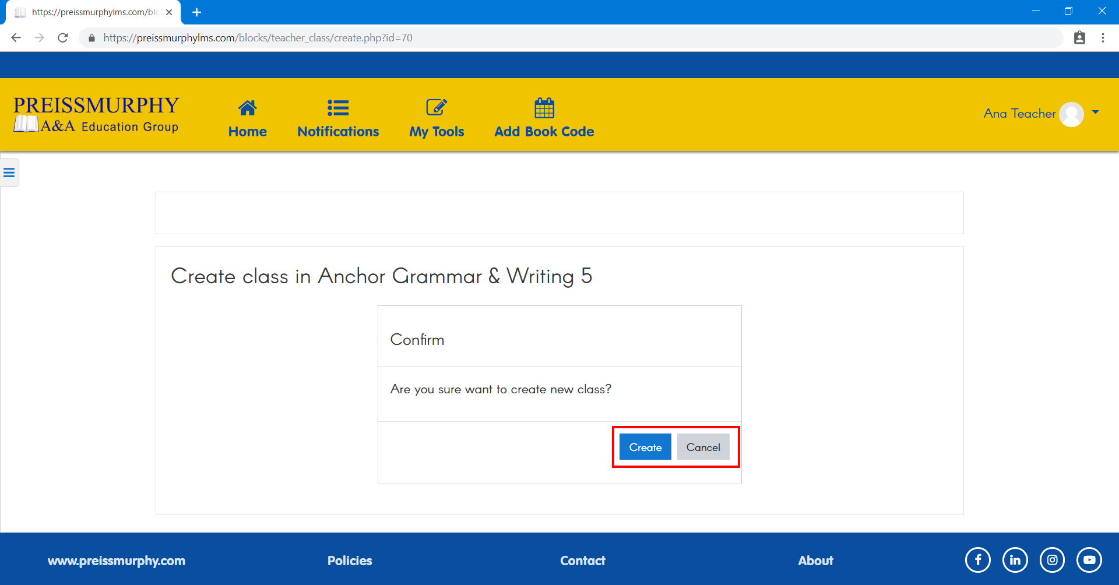The width and height of the screenshot is (1119, 585).
Task: Open My Tools pencil icon
Action: coord(437,108)
